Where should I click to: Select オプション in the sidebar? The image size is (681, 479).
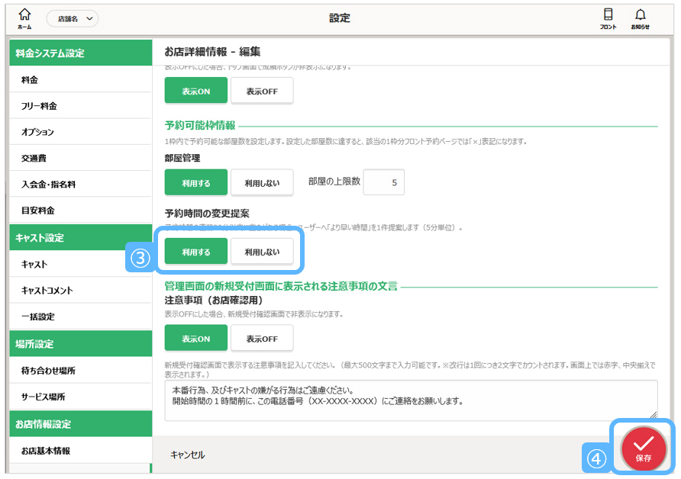click(80, 132)
